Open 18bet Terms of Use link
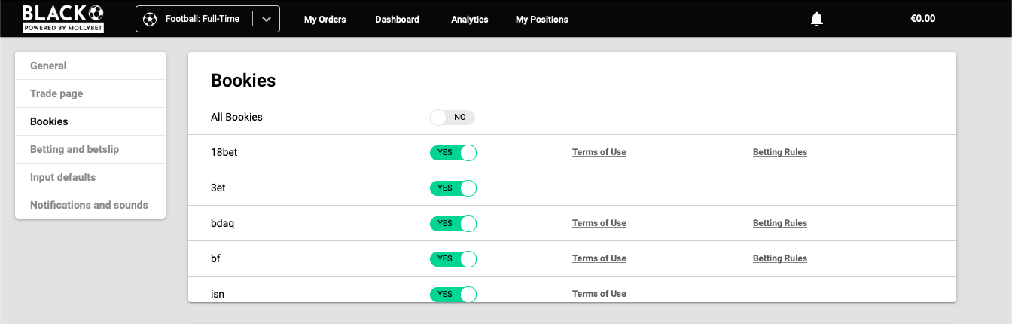Screen dimensions: 1012x324 point(599,152)
